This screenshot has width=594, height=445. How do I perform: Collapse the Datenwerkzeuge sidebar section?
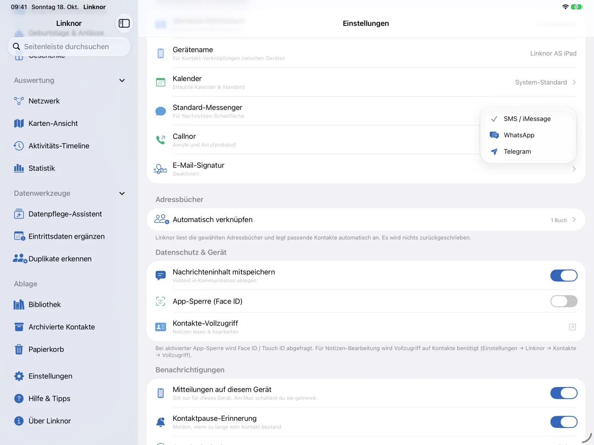[122, 193]
